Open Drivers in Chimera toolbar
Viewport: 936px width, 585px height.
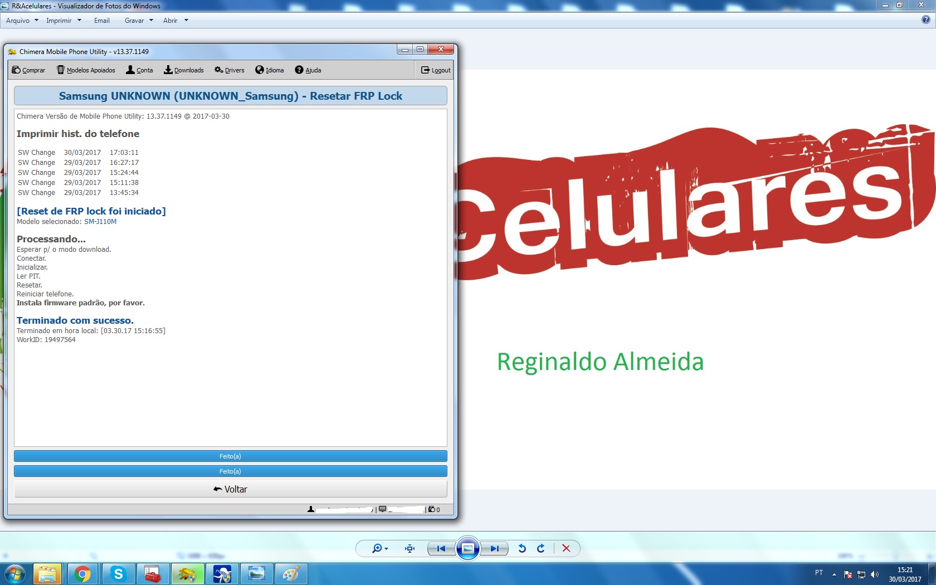click(230, 70)
